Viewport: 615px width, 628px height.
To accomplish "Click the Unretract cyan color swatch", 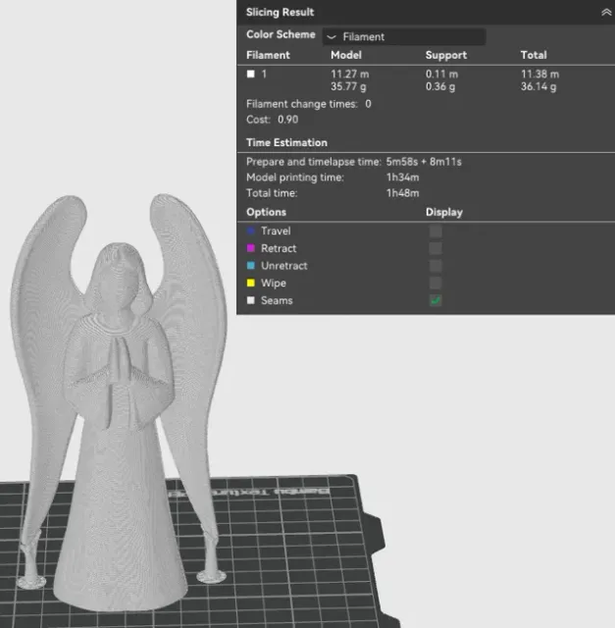I will [251, 266].
